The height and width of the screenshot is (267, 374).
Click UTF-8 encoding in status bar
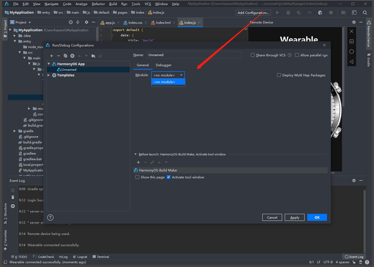[328, 262]
